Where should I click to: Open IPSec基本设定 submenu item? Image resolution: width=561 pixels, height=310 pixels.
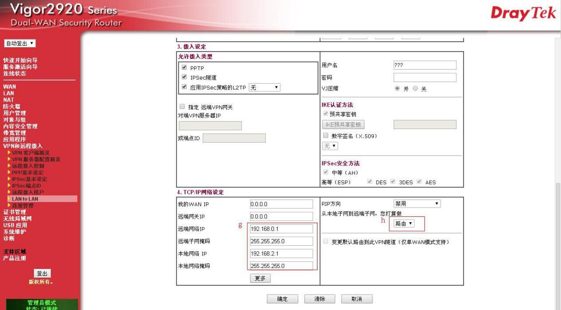click(x=29, y=179)
